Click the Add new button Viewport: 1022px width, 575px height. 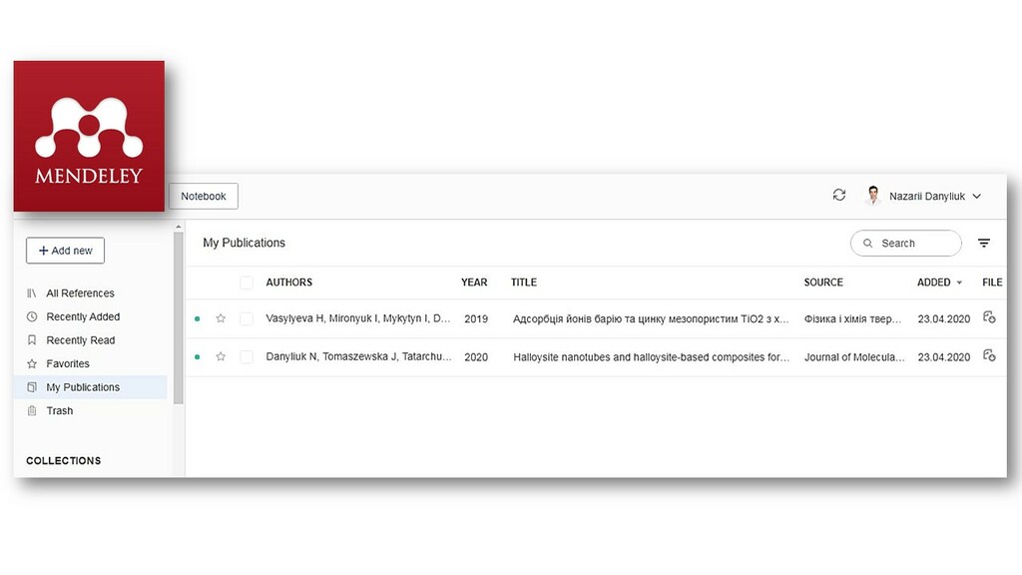[65, 251]
